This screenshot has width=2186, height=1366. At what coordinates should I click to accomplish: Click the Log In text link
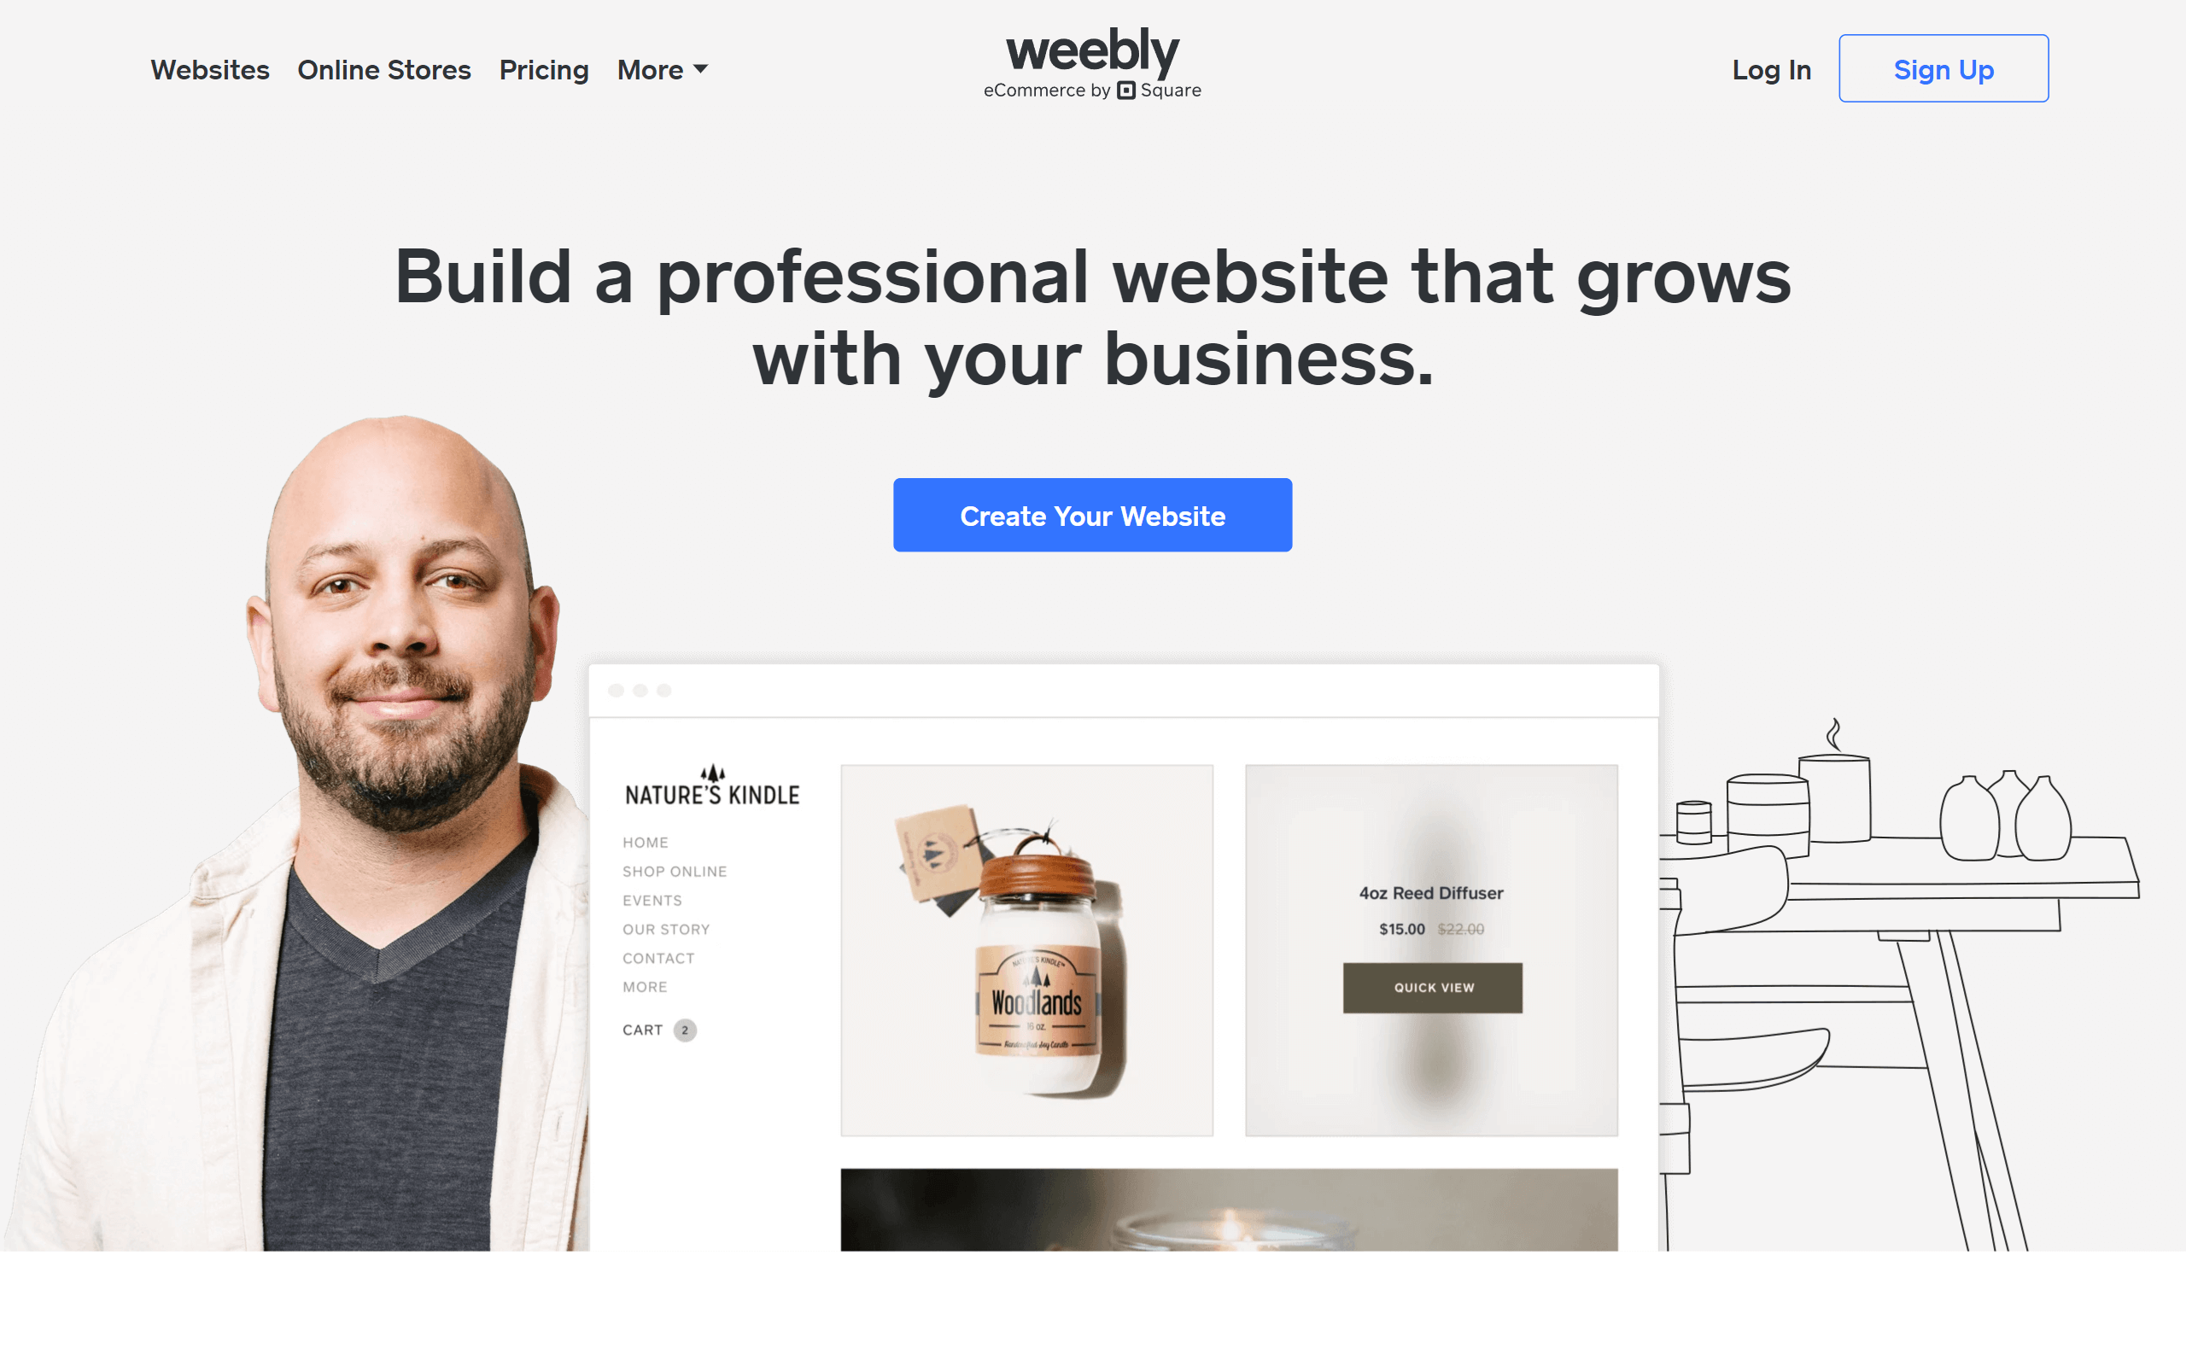point(1766,67)
